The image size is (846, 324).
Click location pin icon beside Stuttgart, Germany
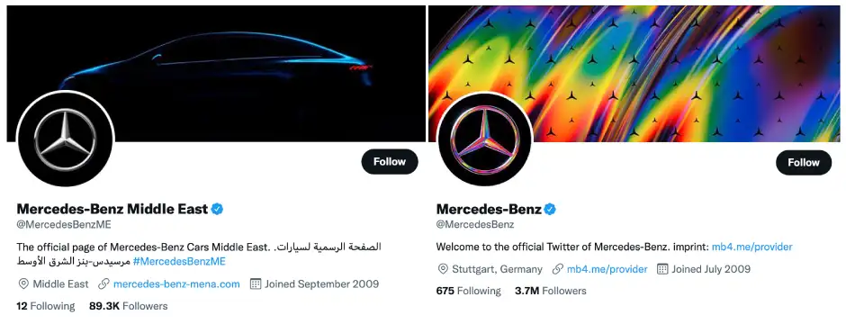(443, 269)
